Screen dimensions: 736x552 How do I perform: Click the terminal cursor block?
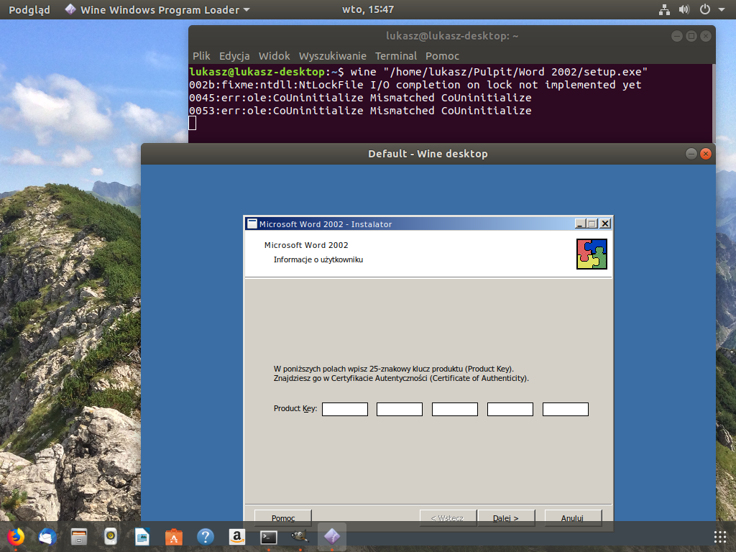pyautogui.click(x=193, y=123)
